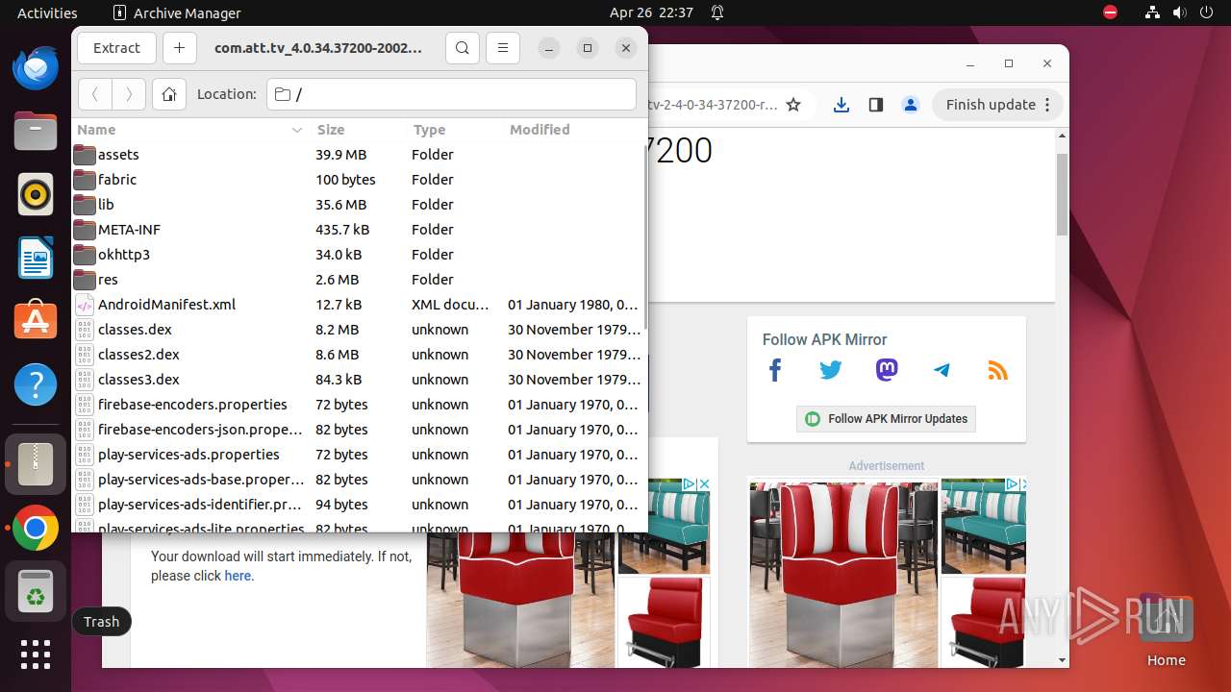The width and height of the screenshot is (1231, 692).
Task: Select the res folder row
Action: pyautogui.click(x=358, y=280)
